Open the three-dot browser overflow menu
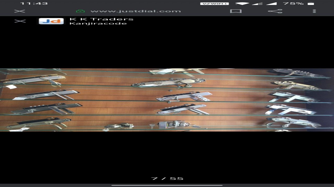 [314, 11]
